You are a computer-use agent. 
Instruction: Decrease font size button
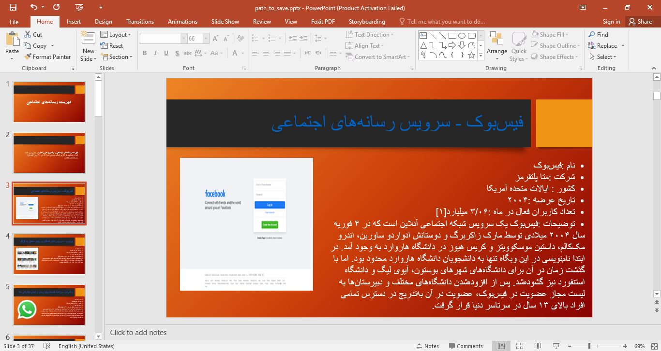pyautogui.click(x=226, y=39)
